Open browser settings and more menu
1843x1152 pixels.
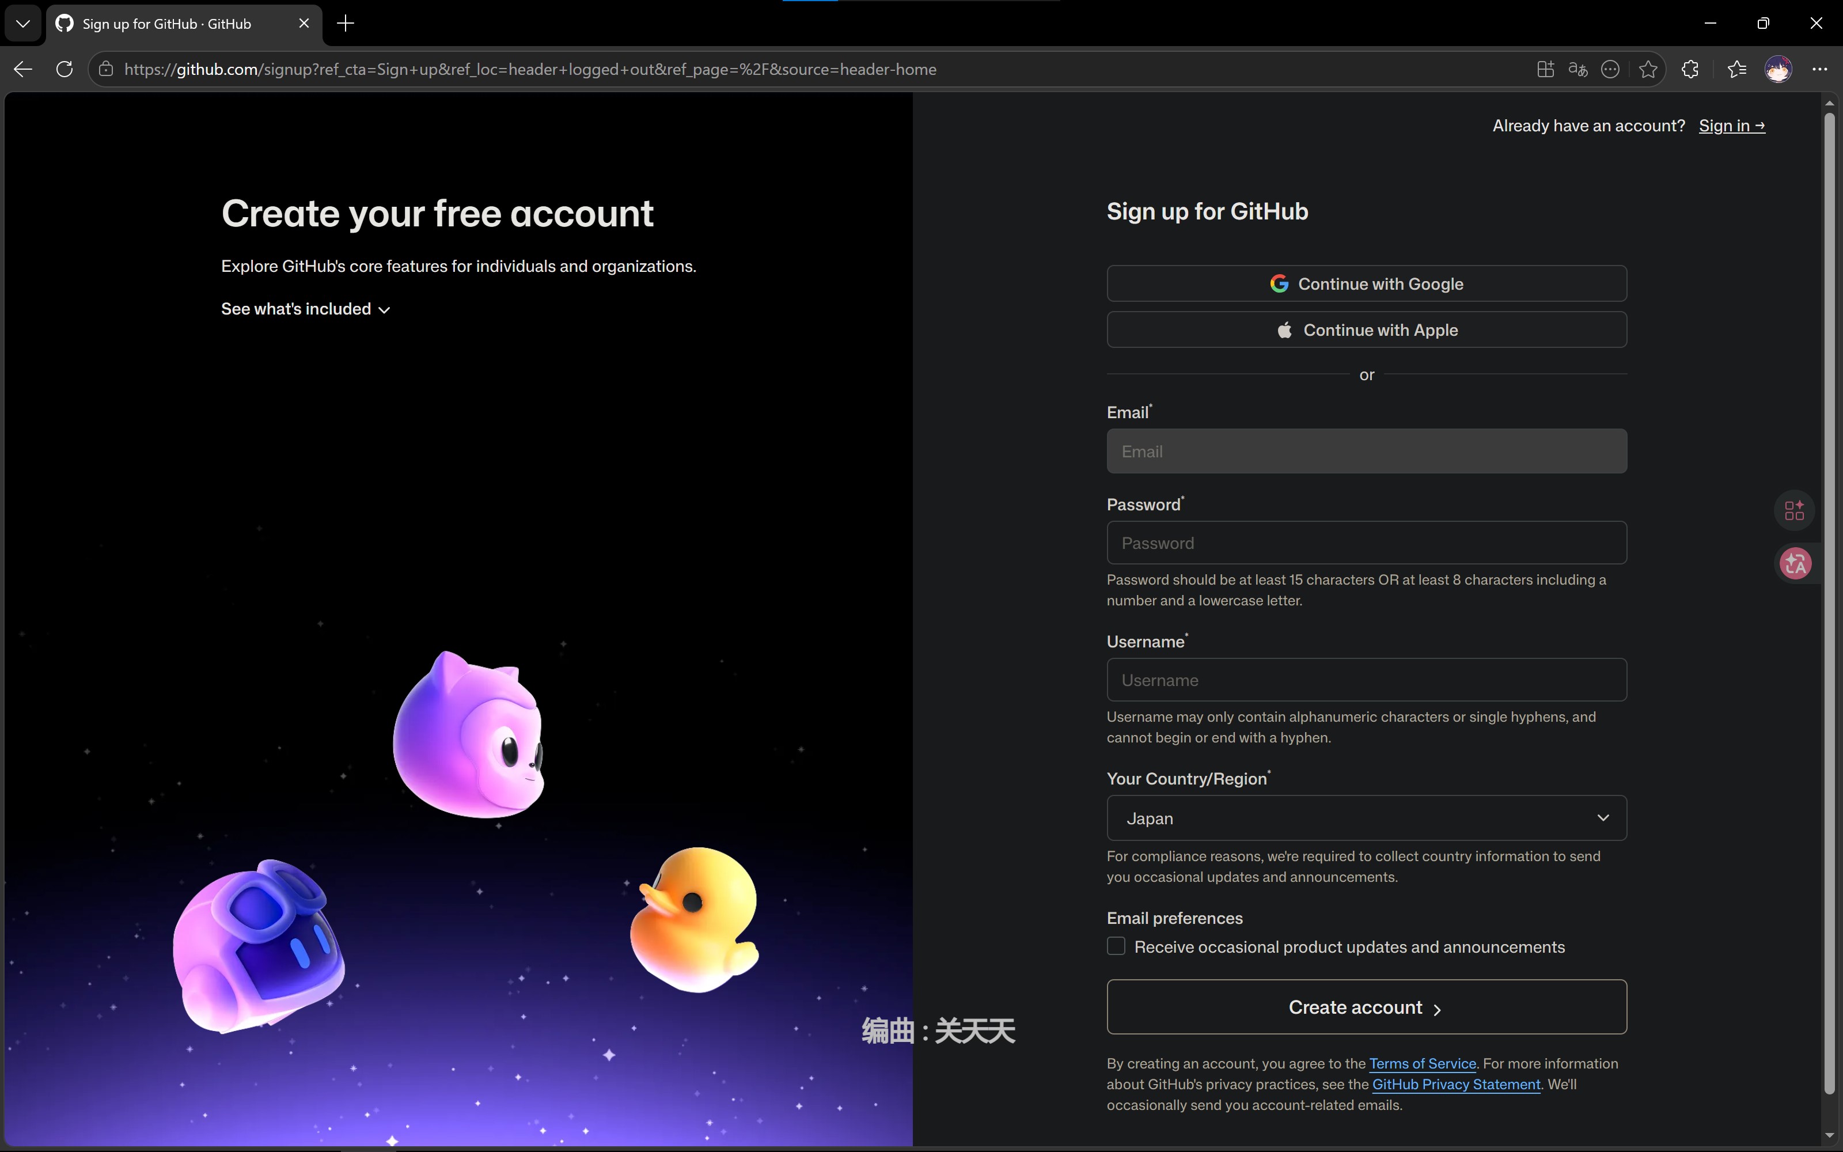coord(1820,69)
